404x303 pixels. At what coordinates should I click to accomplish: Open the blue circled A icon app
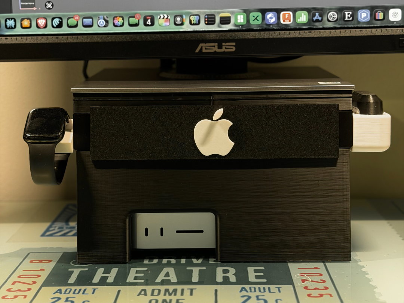103,22
